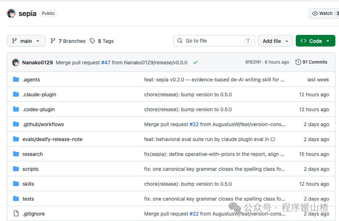View the 91 Commits history
The image size is (339, 221).
[x=311, y=62]
